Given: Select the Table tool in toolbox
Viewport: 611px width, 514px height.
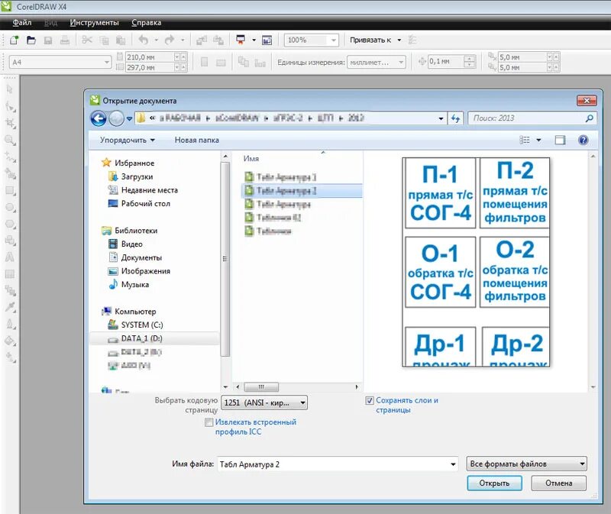Looking at the screenshot, I should 10,274.
